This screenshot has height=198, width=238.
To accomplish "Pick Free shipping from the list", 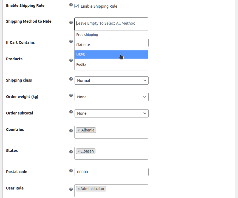I will click(x=111, y=35).
